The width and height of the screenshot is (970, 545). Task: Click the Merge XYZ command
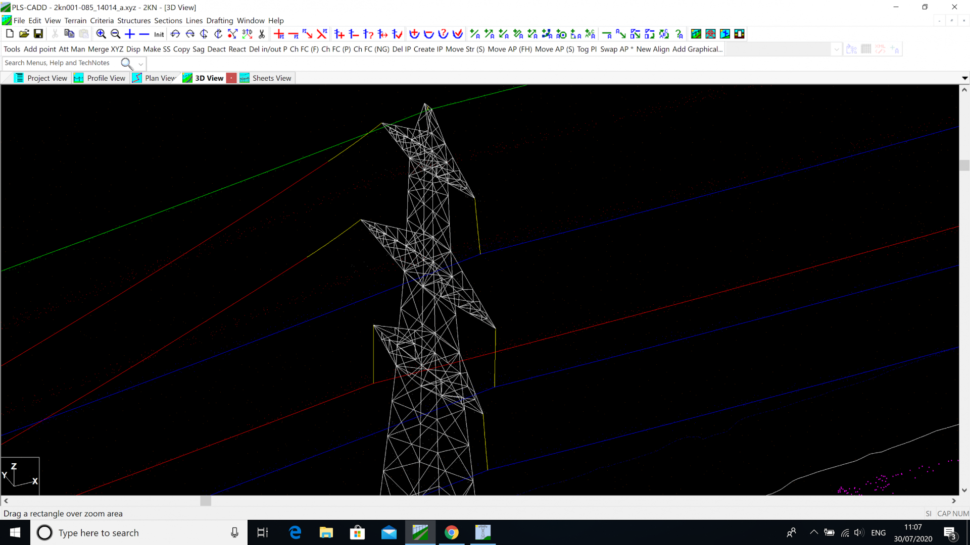point(106,49)
